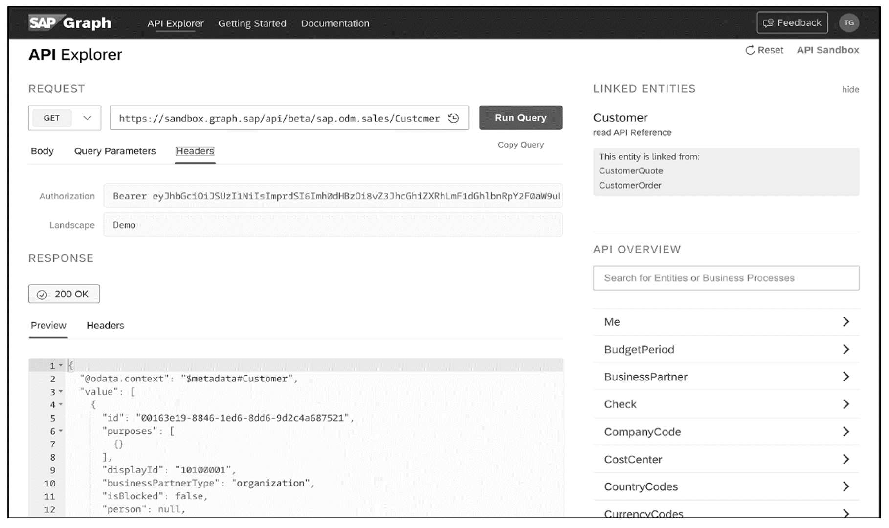Screen dimensions: 889x528
Task: Click the "@odata.context" JSON line
Action: (x=189, y=379)
